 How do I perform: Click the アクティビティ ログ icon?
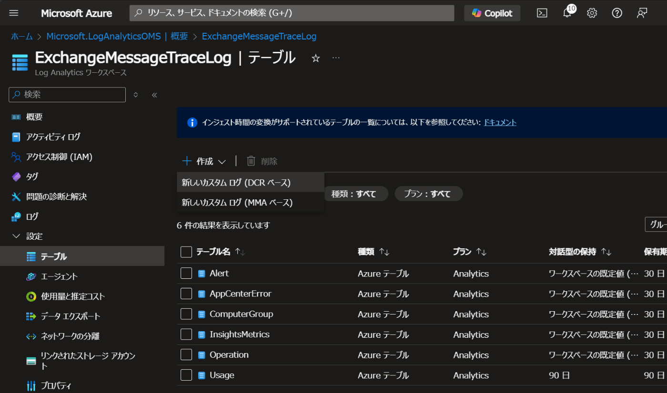[x=16, y=137]
